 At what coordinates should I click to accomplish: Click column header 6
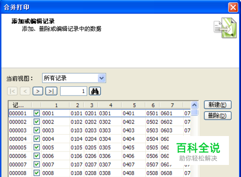152,105
